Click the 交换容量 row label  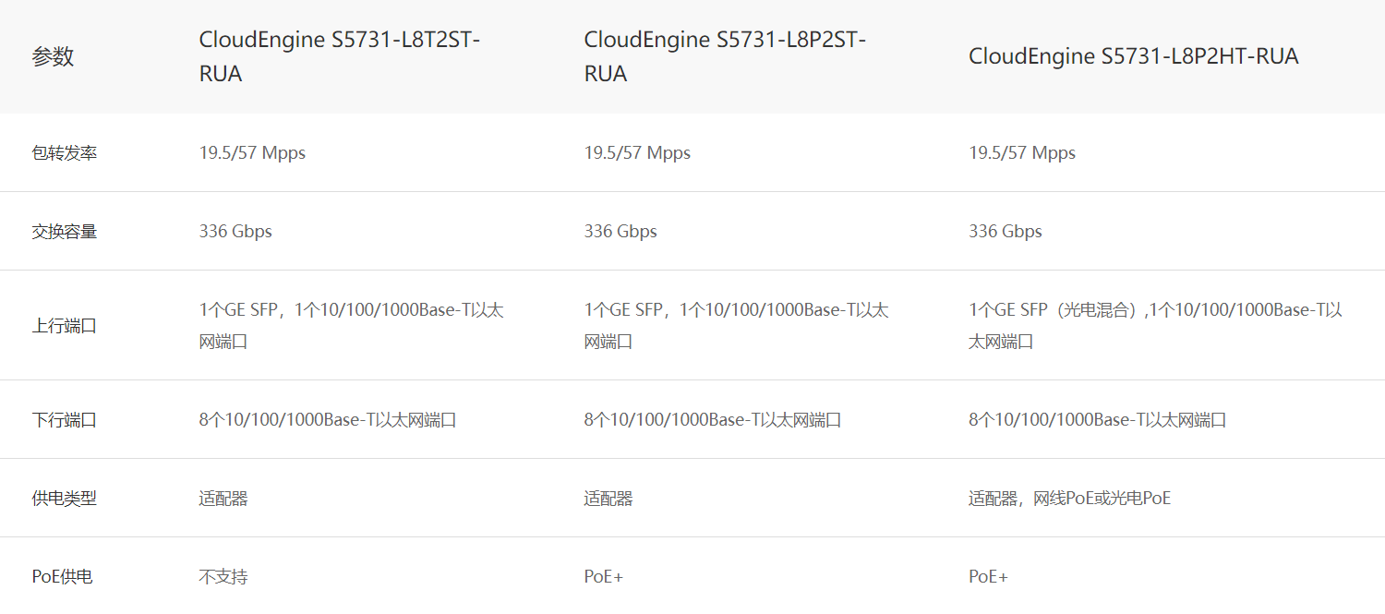(64, 232)
